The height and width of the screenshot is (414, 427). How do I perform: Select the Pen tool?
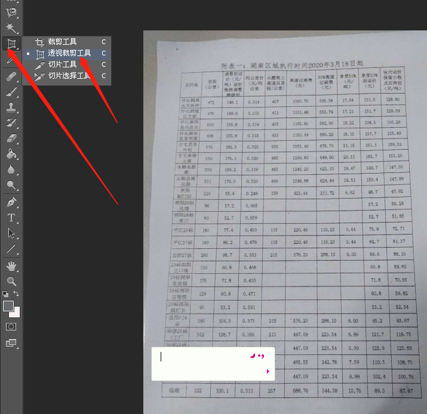[11, 202]
